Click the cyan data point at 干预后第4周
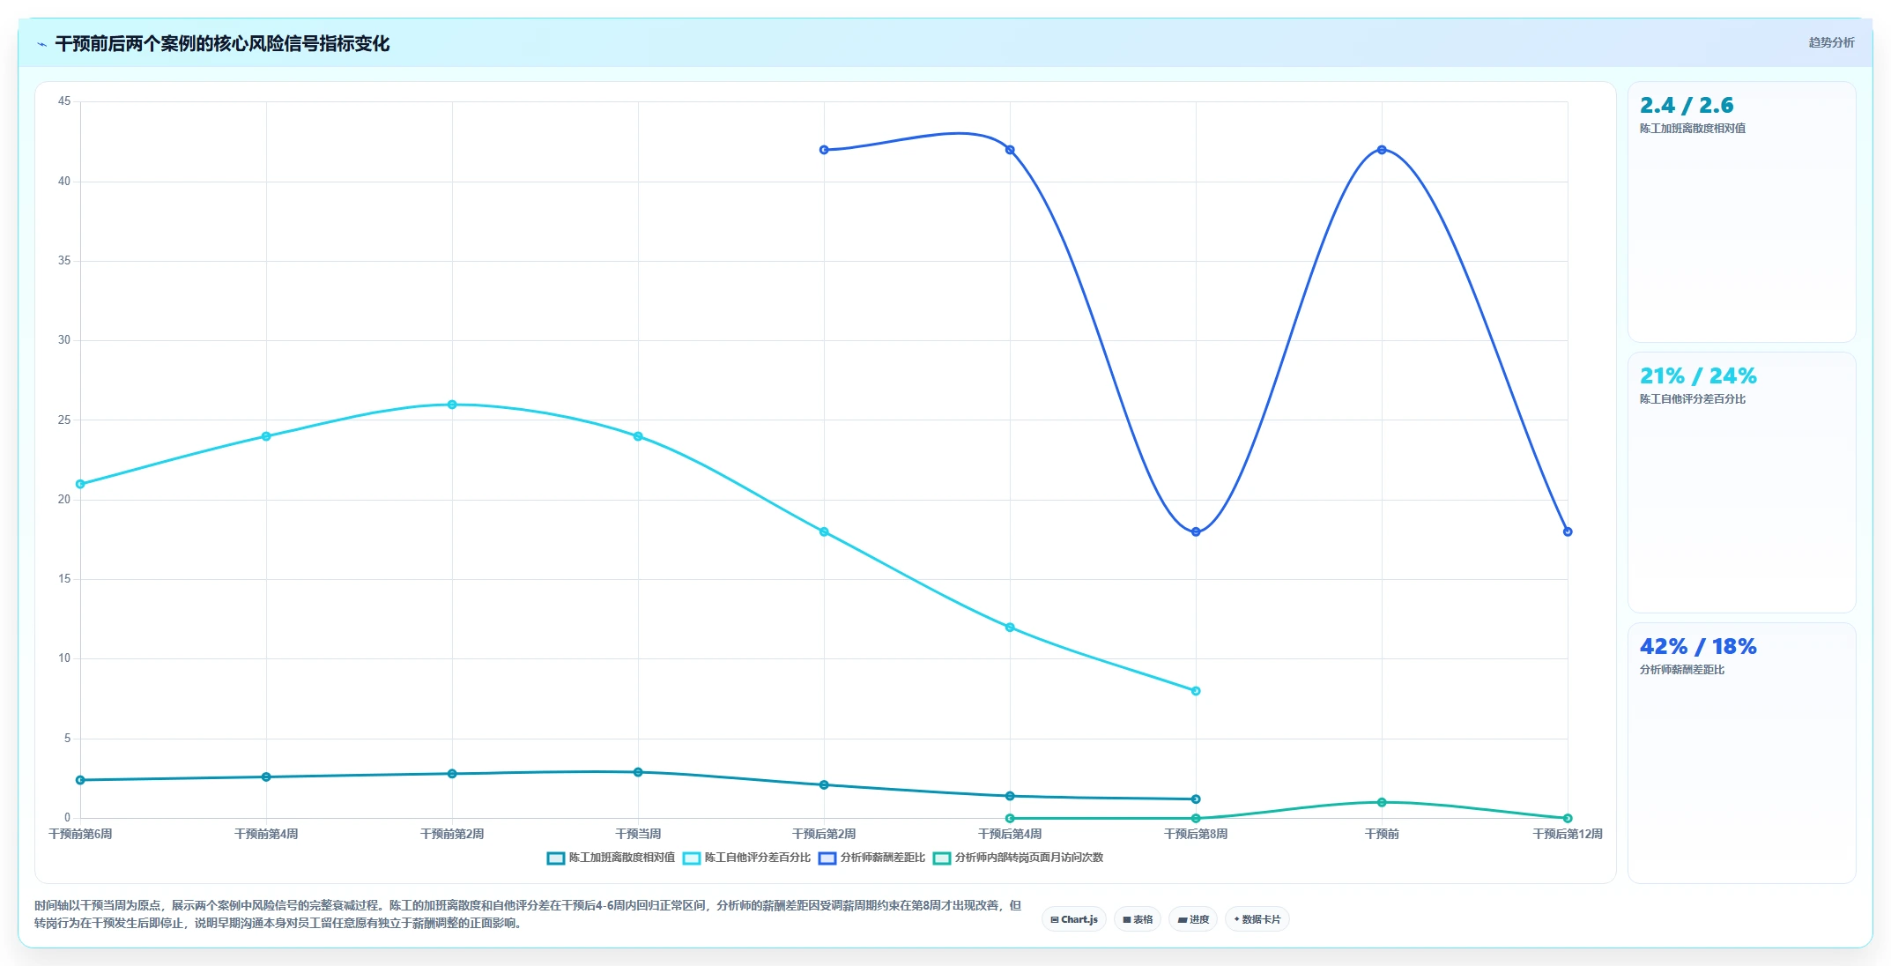The width and height of the screenshot is (1891, 966). coord(1010,628)
